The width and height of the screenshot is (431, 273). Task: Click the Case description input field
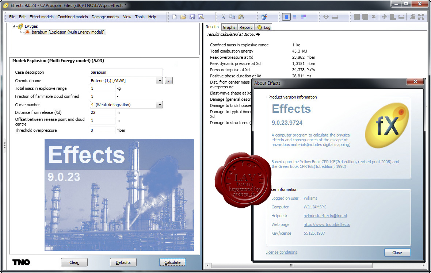click(126, 72)
